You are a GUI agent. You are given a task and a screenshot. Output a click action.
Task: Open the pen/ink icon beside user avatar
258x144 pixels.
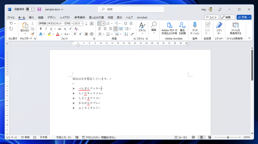(220, 9)
